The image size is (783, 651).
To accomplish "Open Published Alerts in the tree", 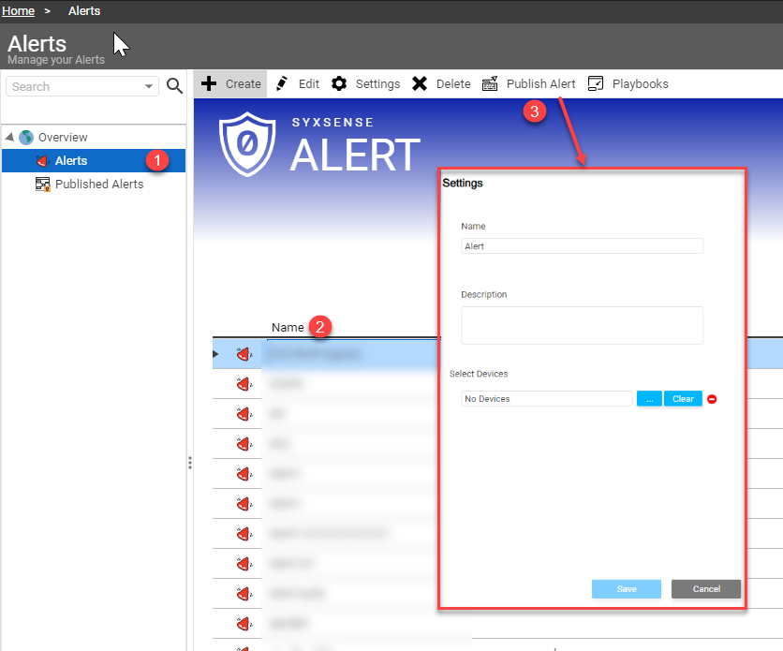I will point(98,185).
